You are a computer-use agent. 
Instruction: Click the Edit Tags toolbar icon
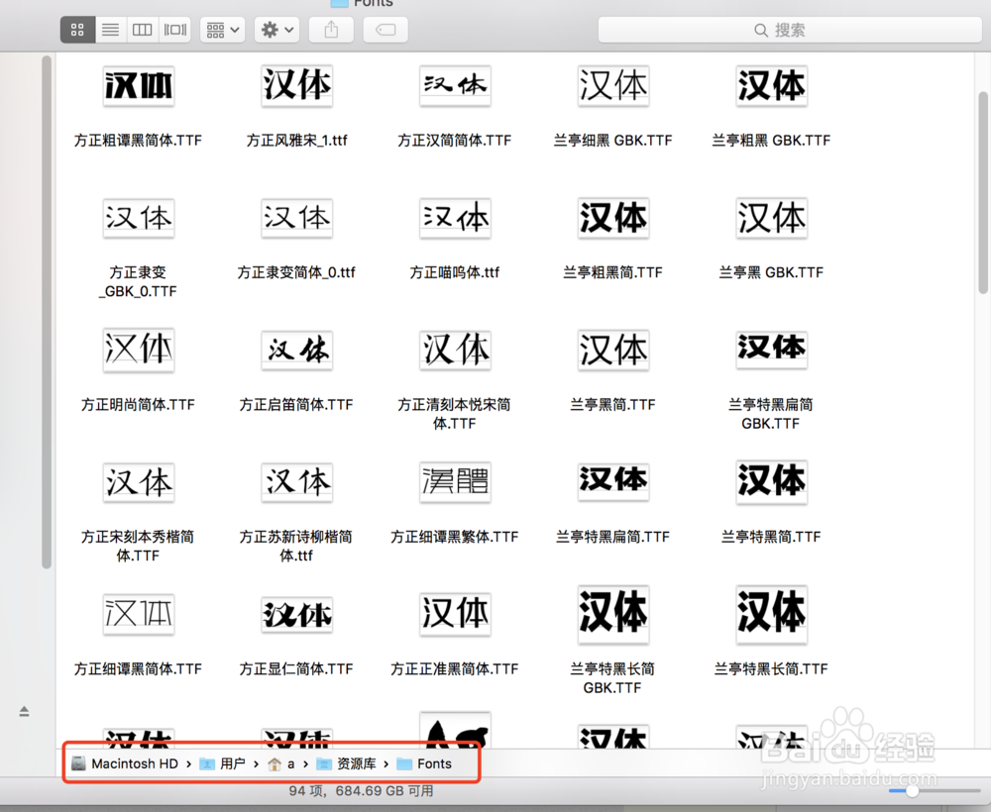[385, 30]
